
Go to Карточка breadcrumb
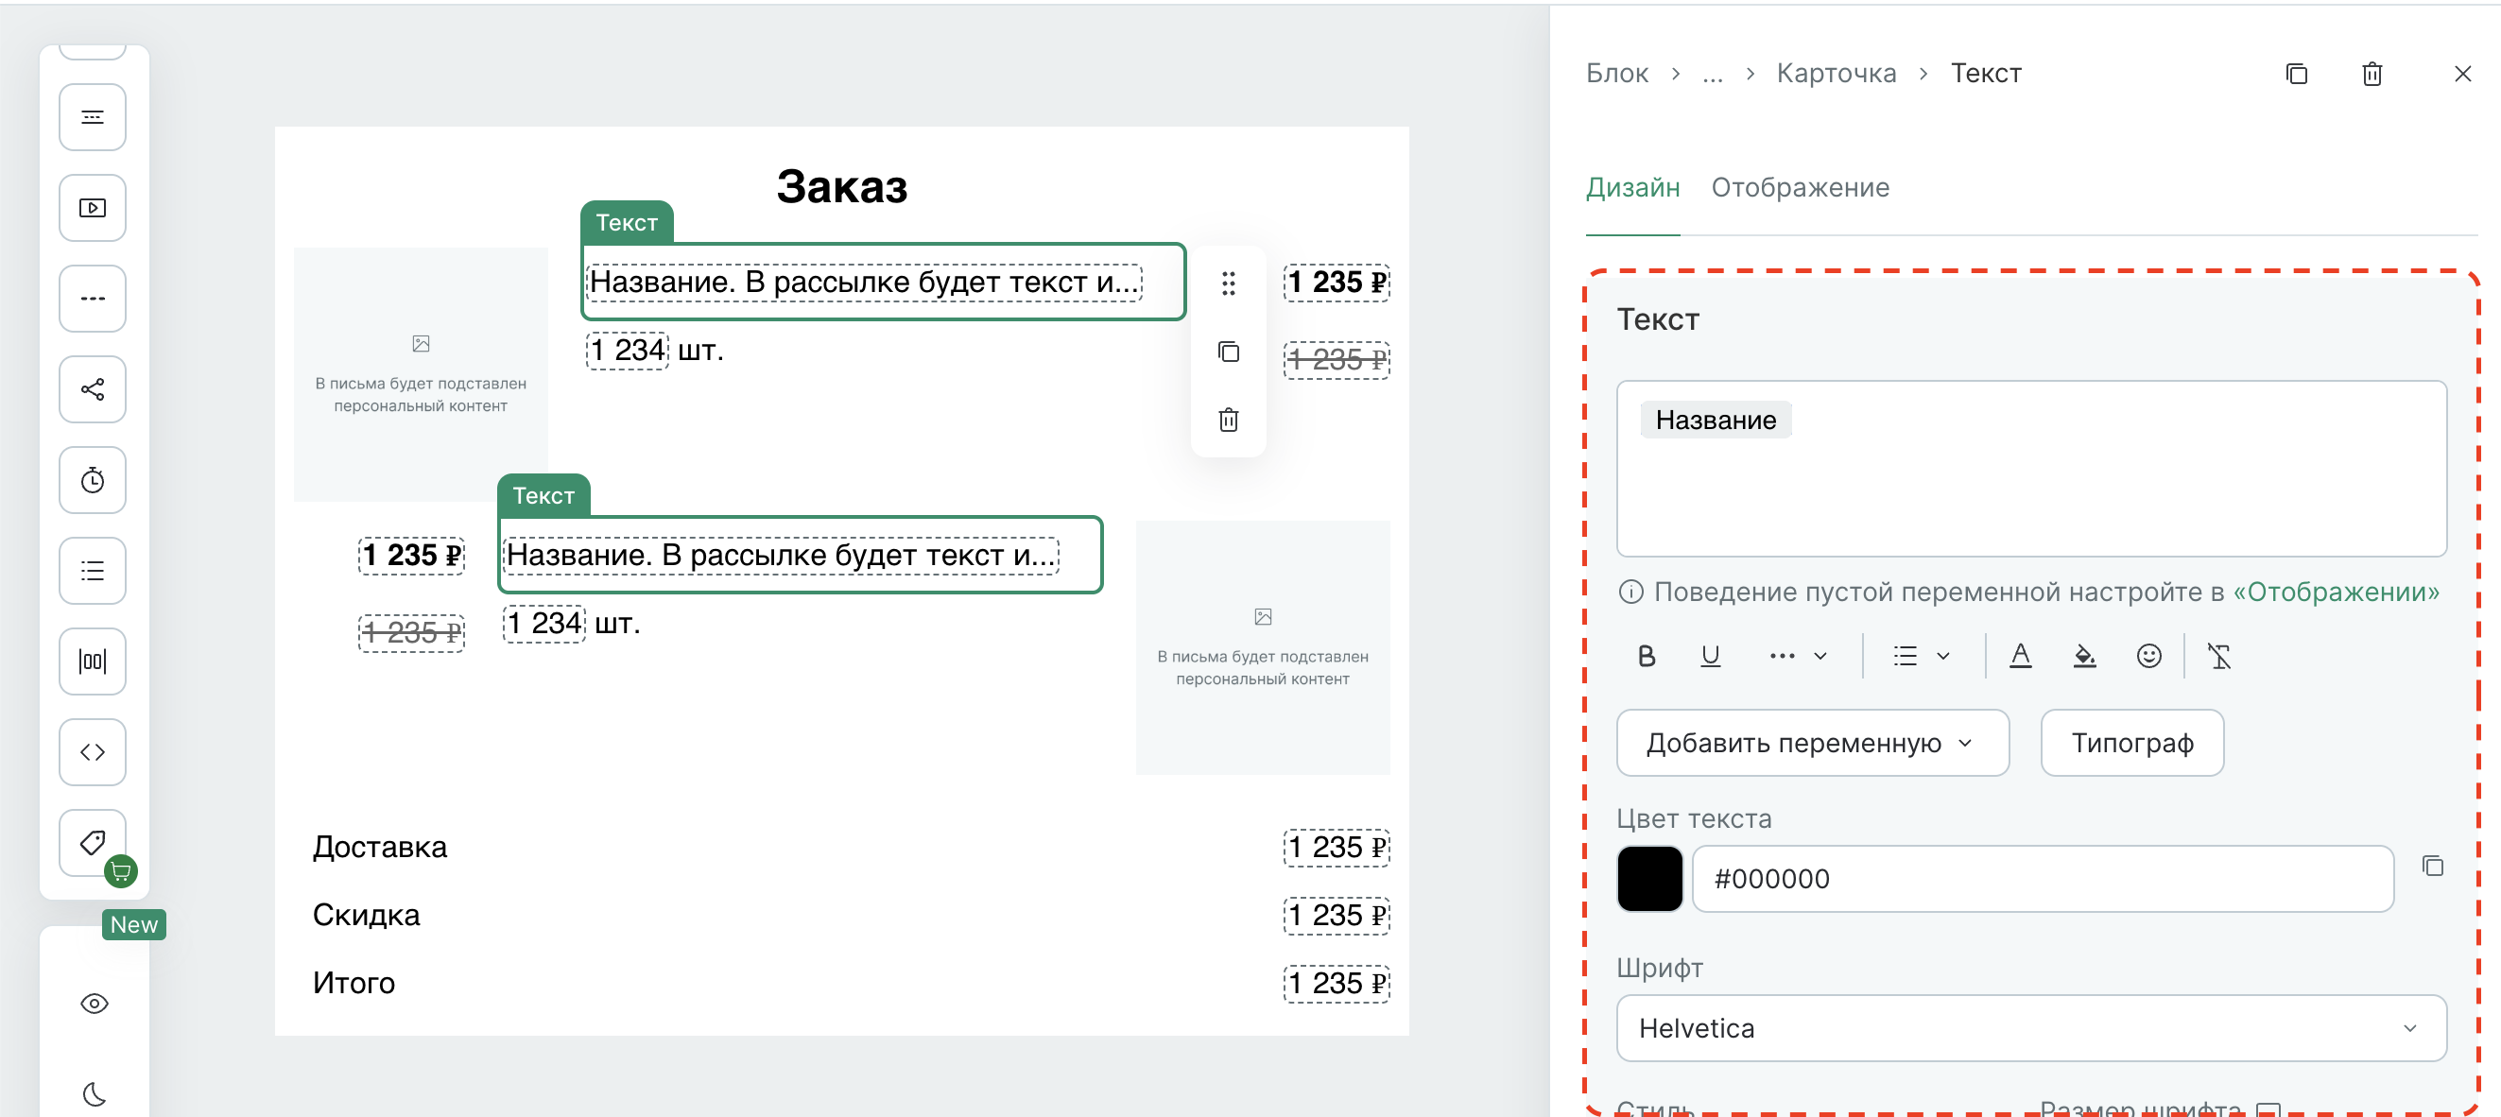pyautogui.click(x=1835, y=74)
